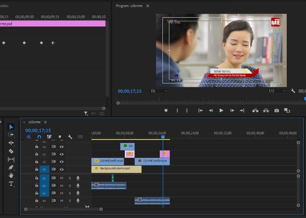
Task: Select the colorme sequence tab
Action: click(35, 122)
